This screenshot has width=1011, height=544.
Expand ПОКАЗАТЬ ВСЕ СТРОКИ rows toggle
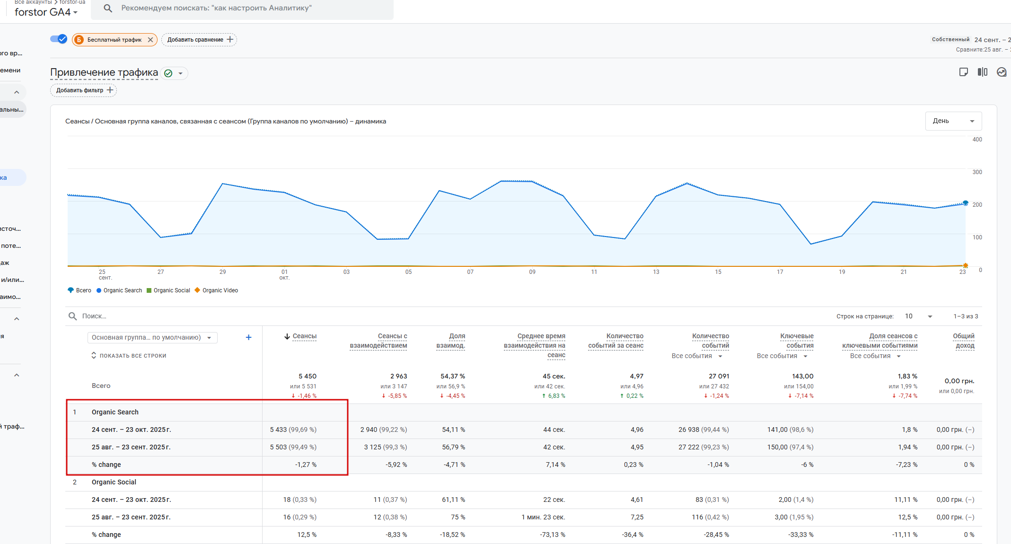pos(129,356)
